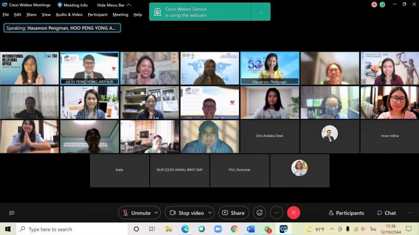The width and height of the screenshot is (419, 235).
Task: Select the Katie participant tile
Action: tap(119, 171)
